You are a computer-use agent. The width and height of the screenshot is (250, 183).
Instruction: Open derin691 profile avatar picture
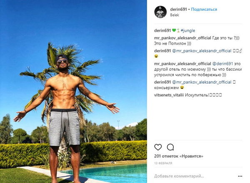click(x=160, y=12)
